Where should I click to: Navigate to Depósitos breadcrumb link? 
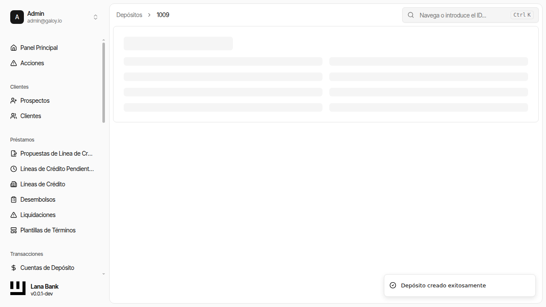(x=129, y=15)
